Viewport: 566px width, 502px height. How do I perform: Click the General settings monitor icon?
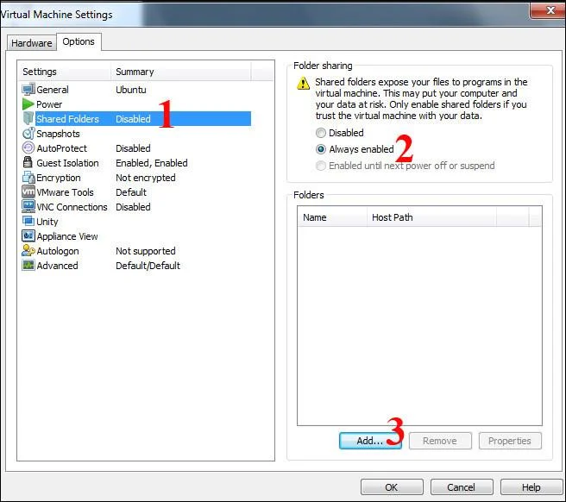(28, 89)
